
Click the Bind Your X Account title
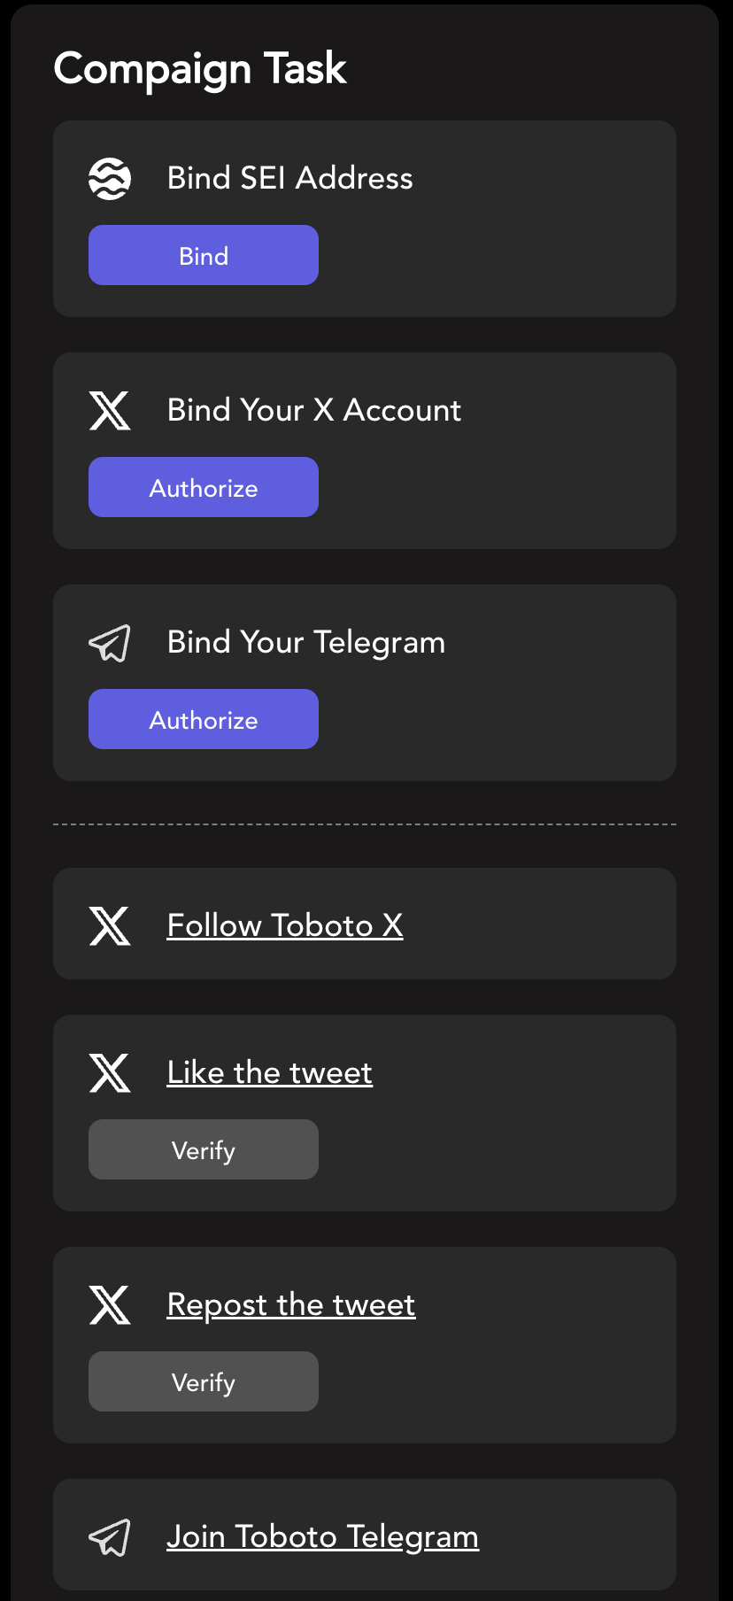(314, 411)
